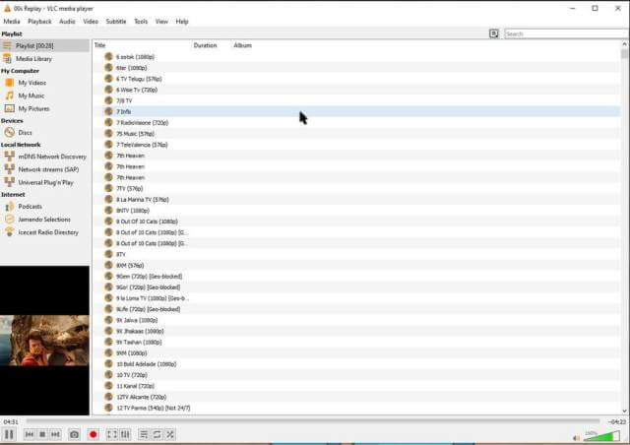The image size is (630, 445).
Task: Take a snapshot with the camera icon
Action: pyautogui.click(x=74, y=434)
